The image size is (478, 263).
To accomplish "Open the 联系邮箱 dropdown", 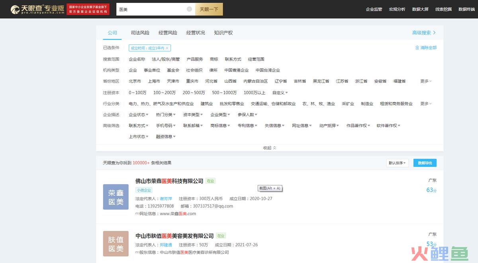I will pos(193,126).
